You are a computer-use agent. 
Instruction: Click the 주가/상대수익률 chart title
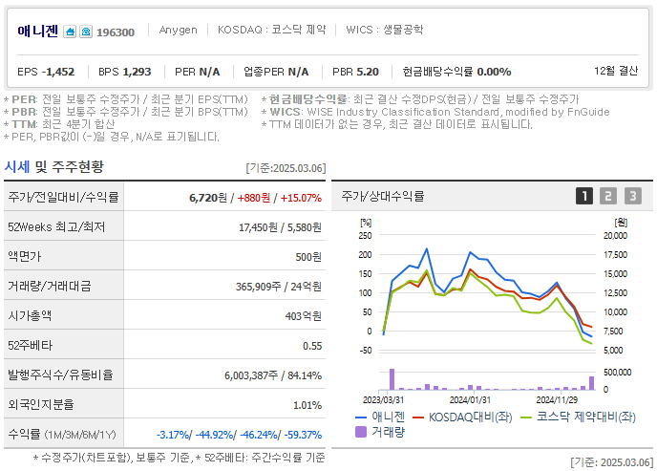pyautogui.click(x=383, y=196)
